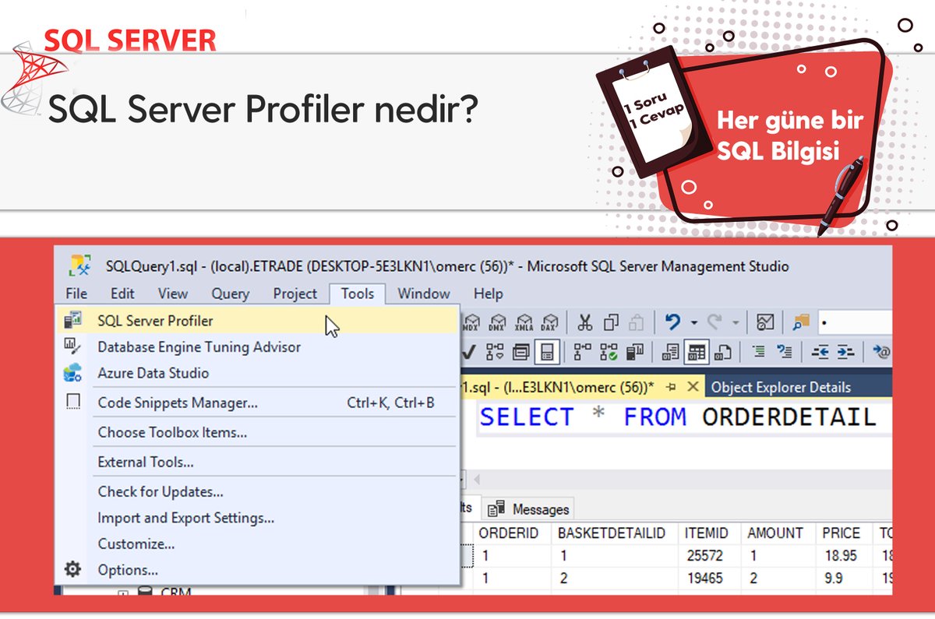Expand the Undo history dropdown arrow
Viewport: 935px width, 619px height.
point(693,322)
